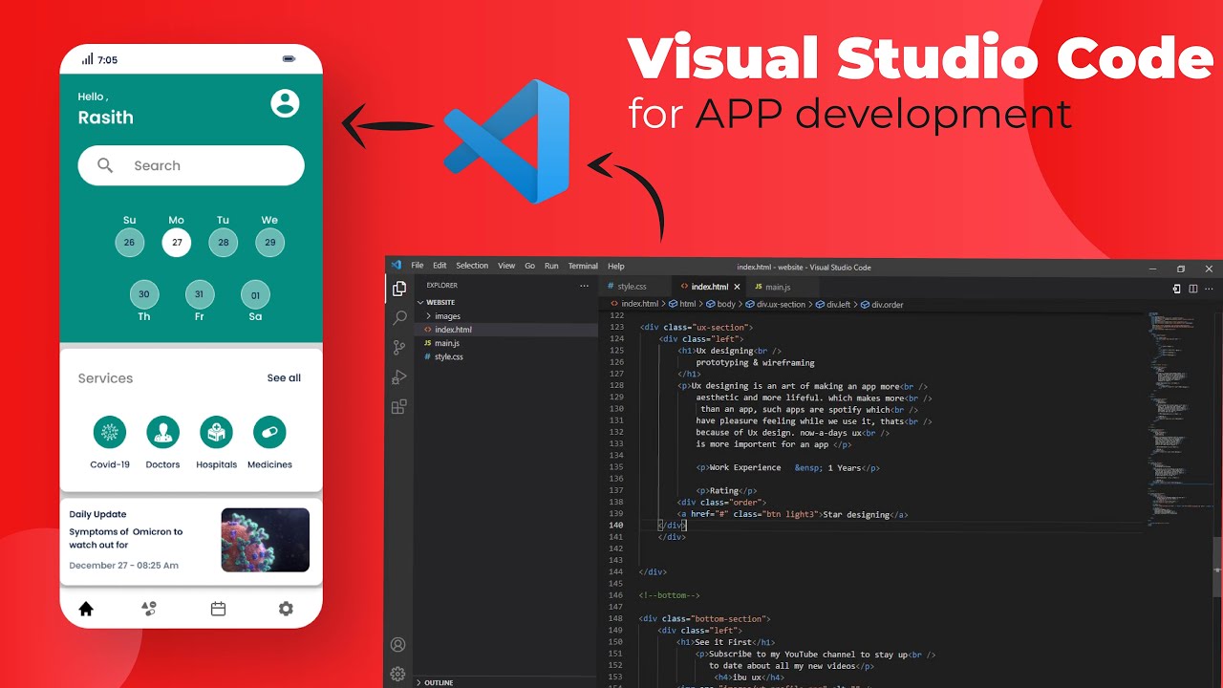Close the index.html editor tab
This screenshot has width=1223, height=688.
pyautogui.click(x=737, y=287)
